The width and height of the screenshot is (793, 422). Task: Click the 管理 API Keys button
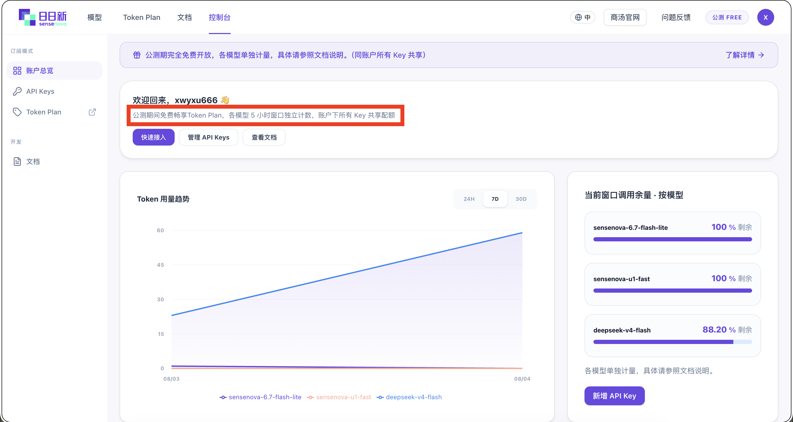point(208,137)
